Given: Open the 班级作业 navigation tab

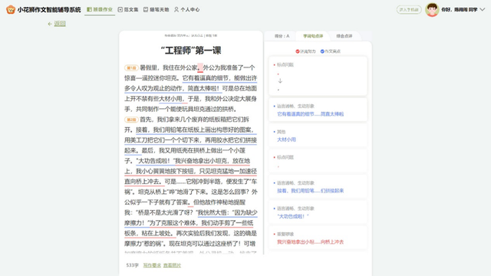Looking at the screenshot, I should click(100, 10).
